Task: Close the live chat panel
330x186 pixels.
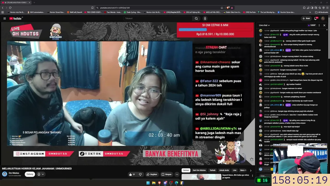Action: coord(324,25)
